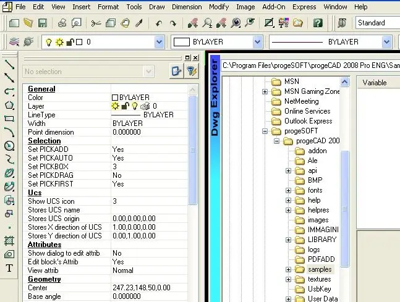Toggle printer icon in Layer property row
This screenshot has height=302, width=400.
[145, 106]
